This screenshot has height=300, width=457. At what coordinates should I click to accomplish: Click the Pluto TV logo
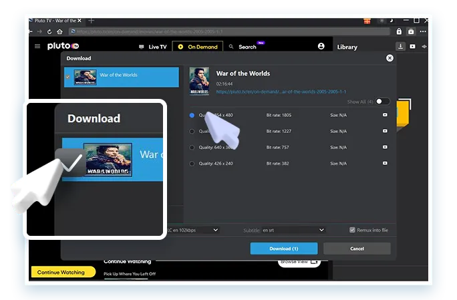63,46
